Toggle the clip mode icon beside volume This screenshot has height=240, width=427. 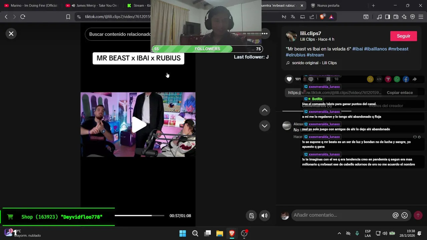(252, 216)
